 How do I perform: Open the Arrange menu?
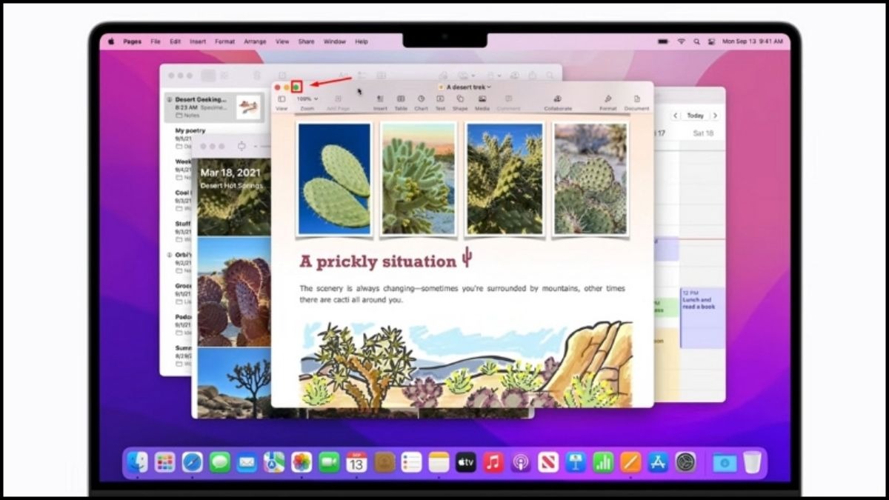[255, 41]
